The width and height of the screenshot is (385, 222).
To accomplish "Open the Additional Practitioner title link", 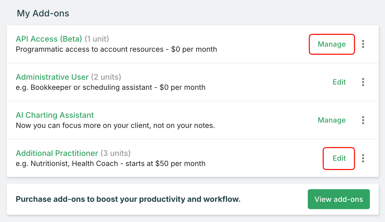I will (57, 153).
